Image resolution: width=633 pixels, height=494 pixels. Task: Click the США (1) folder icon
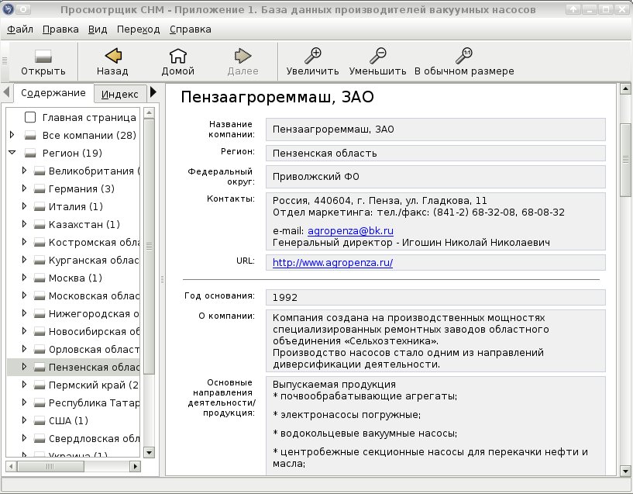[x=40, y=420]
